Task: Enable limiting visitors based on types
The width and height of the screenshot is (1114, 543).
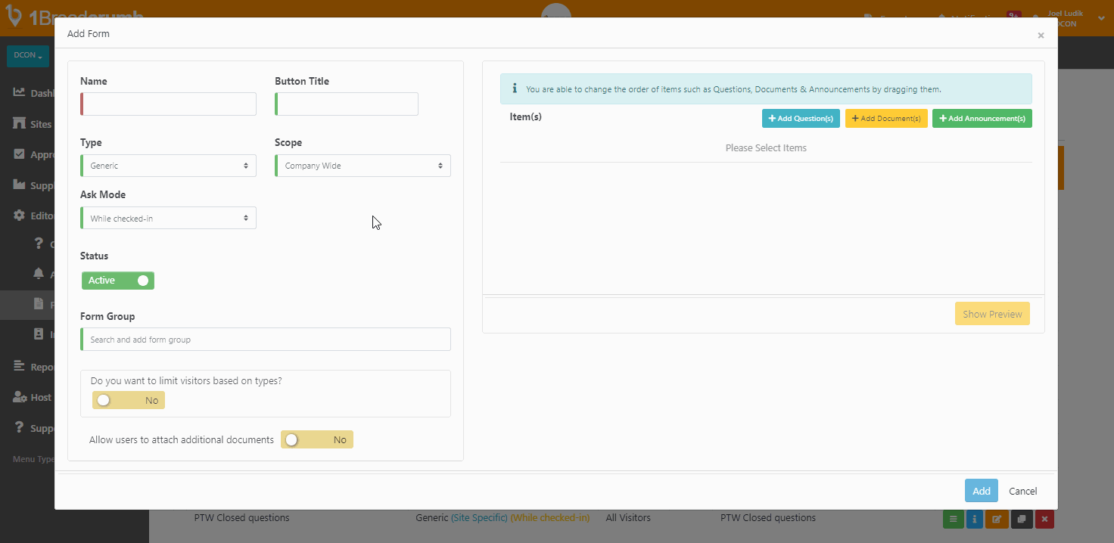Action: pos(128,400)
